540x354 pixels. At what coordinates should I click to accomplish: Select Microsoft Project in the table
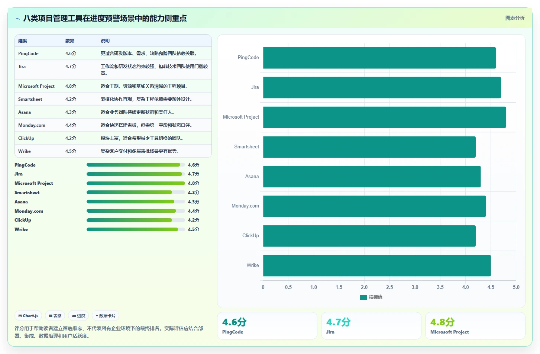36,86
